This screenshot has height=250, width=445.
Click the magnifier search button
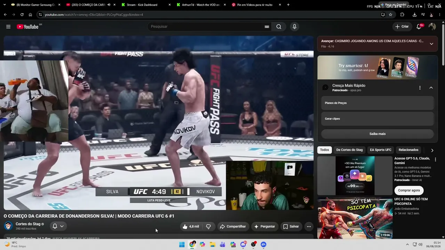pyautogui.click(x=279, y=27)
